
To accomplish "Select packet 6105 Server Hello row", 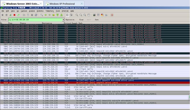I will 95,87.
